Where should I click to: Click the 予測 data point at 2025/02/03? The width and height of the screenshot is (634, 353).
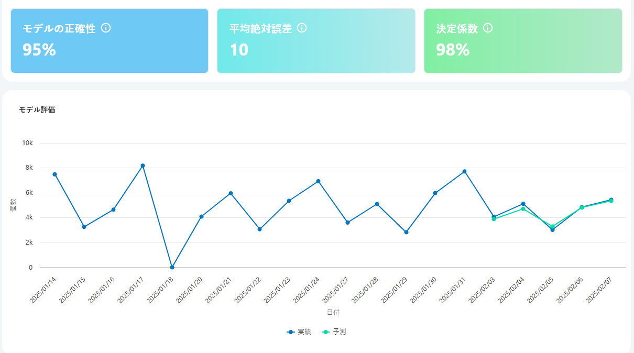pyautogui.click(x=494, y=219)
